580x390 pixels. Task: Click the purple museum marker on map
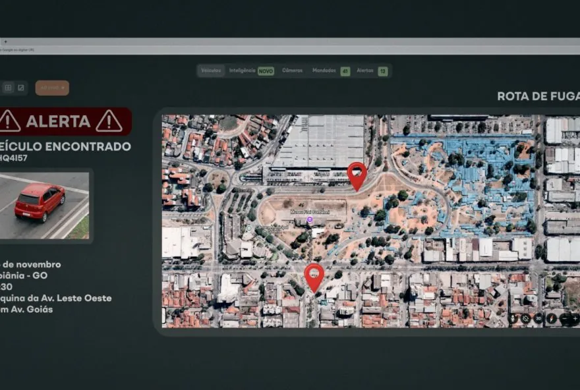coord(310,219)
